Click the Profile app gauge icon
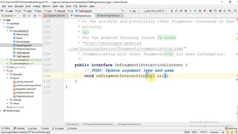The image size is (238, 134). point(195,11)
